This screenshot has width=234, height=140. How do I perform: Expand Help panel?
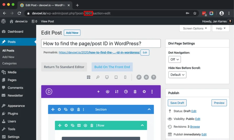coord(221,28)
